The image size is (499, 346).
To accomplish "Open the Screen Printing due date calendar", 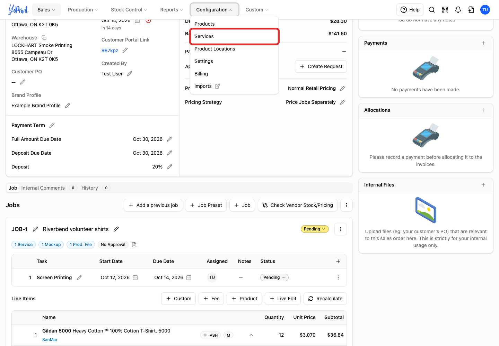I will (189, 277).
